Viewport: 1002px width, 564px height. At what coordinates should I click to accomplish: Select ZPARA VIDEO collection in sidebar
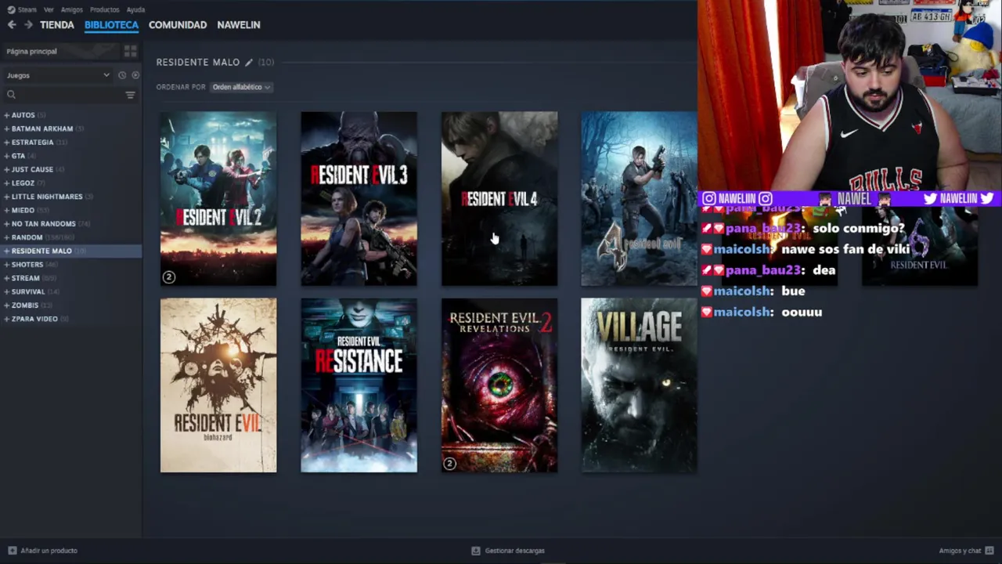pos(70,319)
